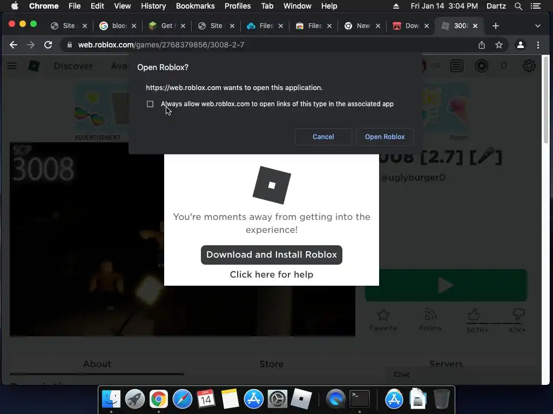
Task: Click the thumbs up like icon
Action: click(x=474, y=314)
